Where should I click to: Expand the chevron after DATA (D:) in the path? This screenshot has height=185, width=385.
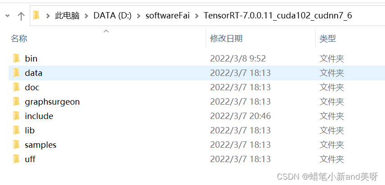click(x=138, y=16)
